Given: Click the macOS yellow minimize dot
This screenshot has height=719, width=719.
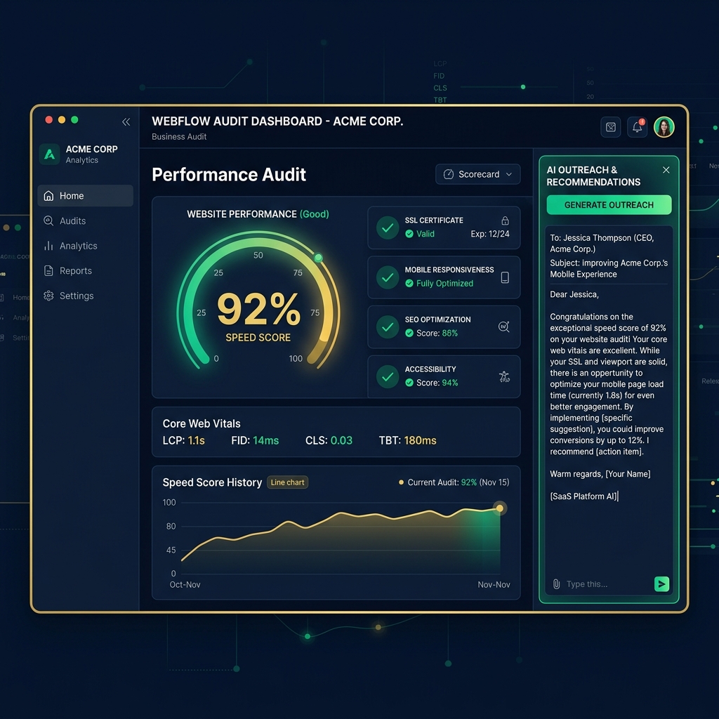Looking at the screenshot, I should pos(62,119).
